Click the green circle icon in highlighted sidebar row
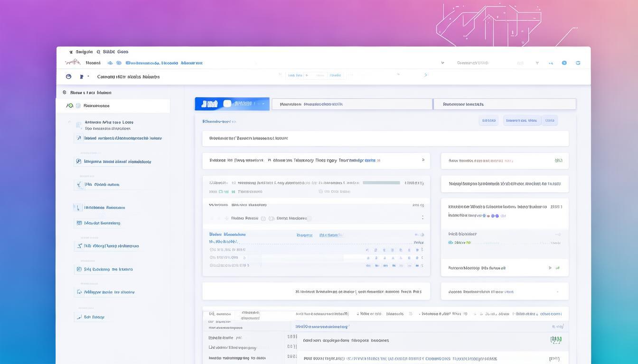The width and height of the screenshot is (638, 364). 70,106
